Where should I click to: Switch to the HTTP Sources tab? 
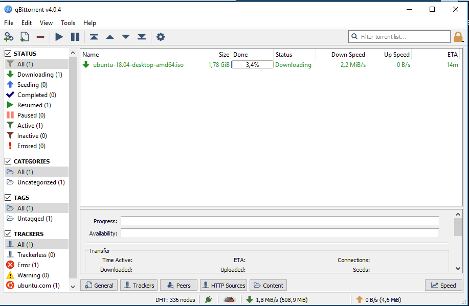click(x=224, y=286)
